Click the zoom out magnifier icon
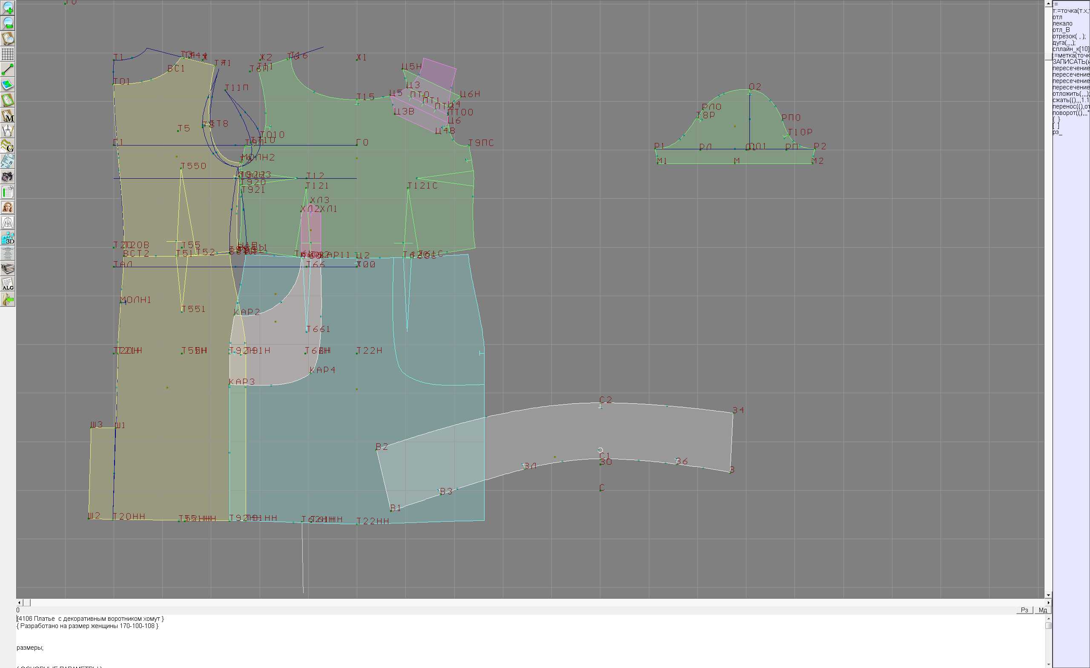 [8, 23]
